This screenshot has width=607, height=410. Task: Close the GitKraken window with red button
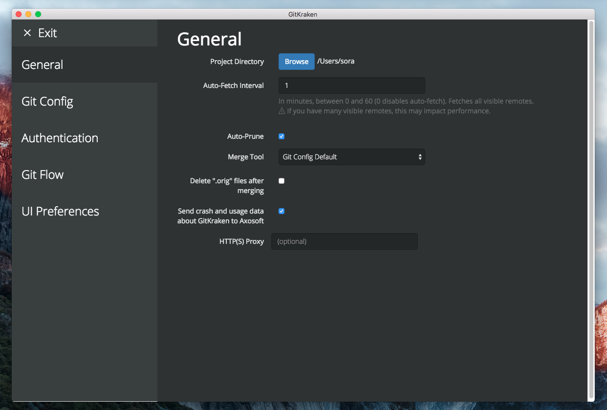(x=19, y=14)
